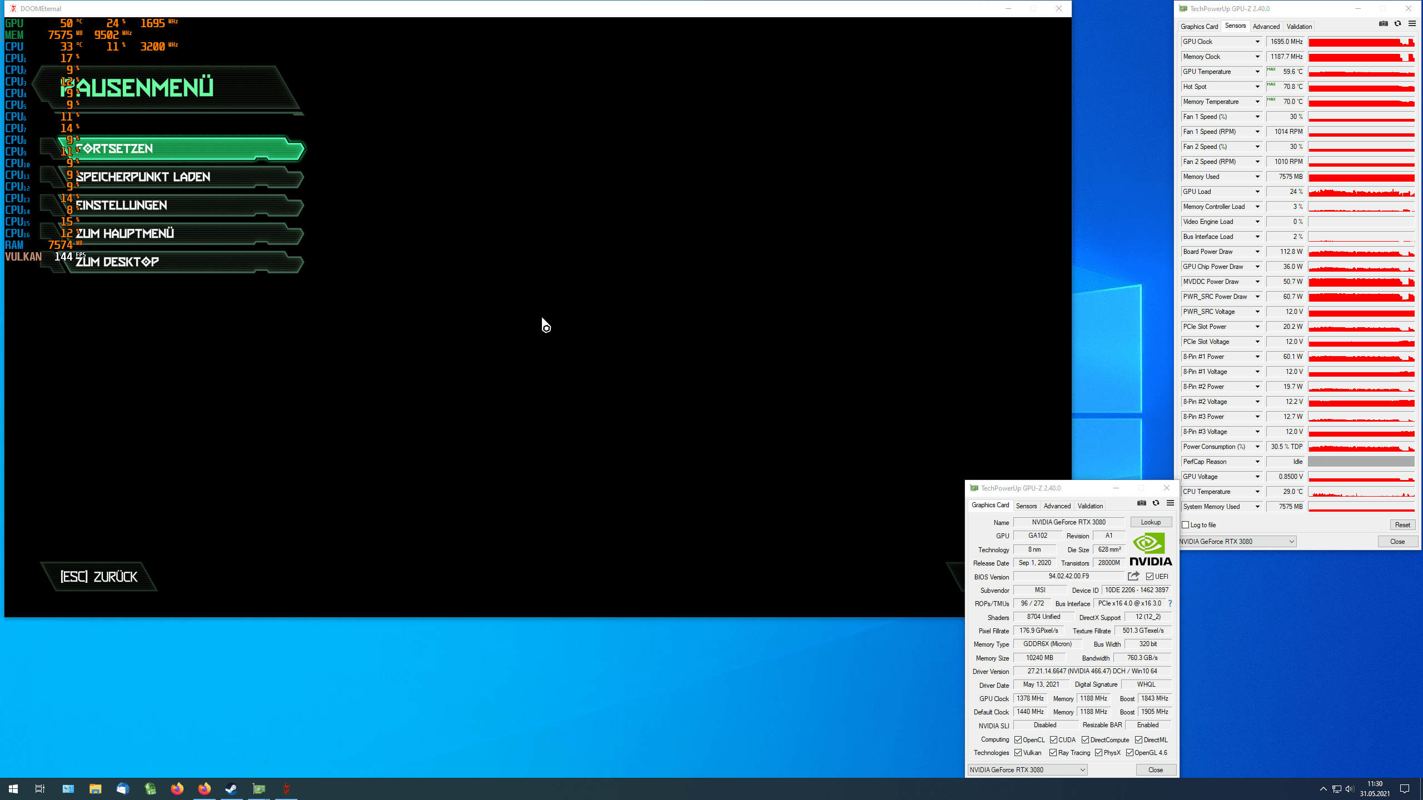
Task: Click the Reset button in Sensors window
Action: 1402,525
